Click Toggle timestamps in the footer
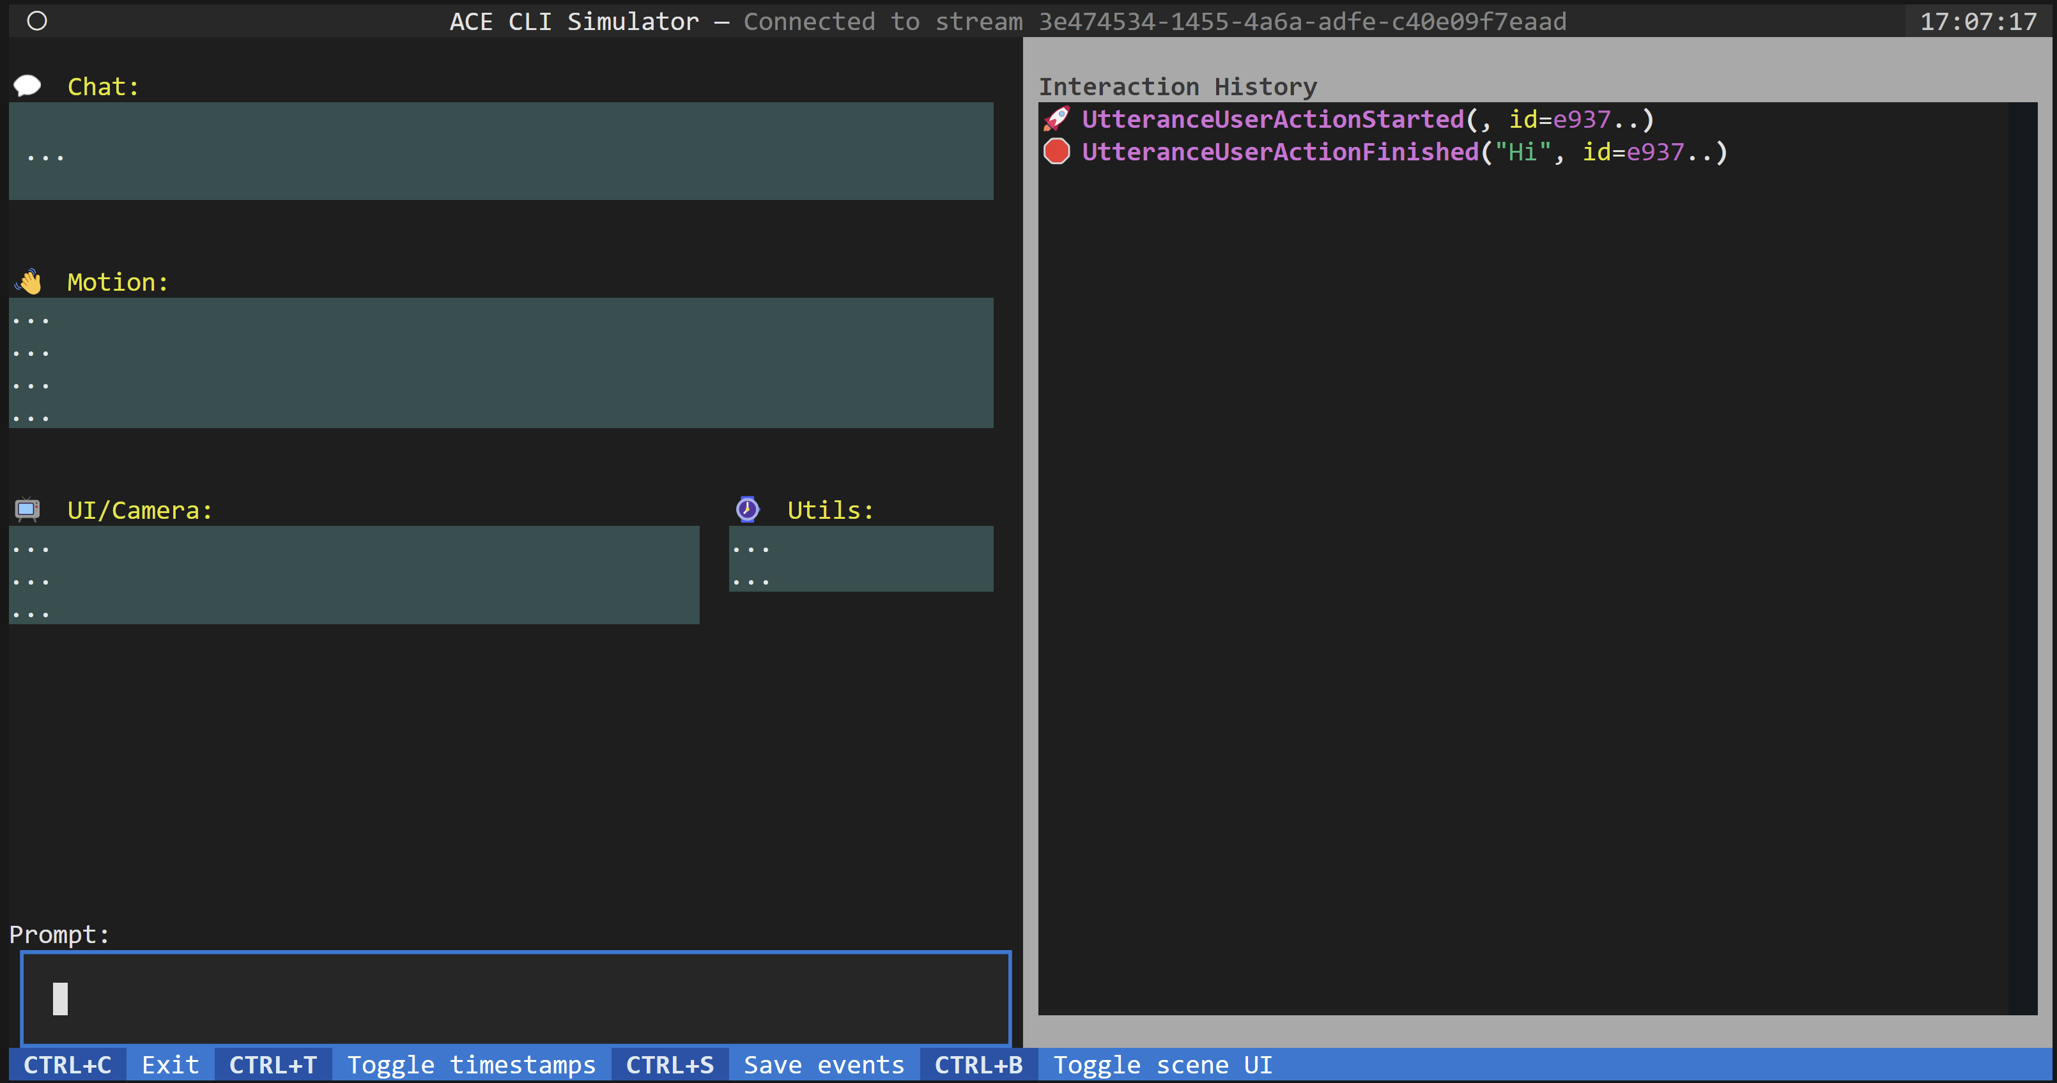The image size is (2057, 1083). 472,1064
